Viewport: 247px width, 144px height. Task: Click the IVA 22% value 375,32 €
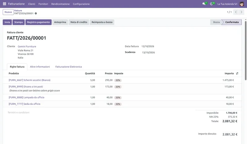click(x=232, y=117)
